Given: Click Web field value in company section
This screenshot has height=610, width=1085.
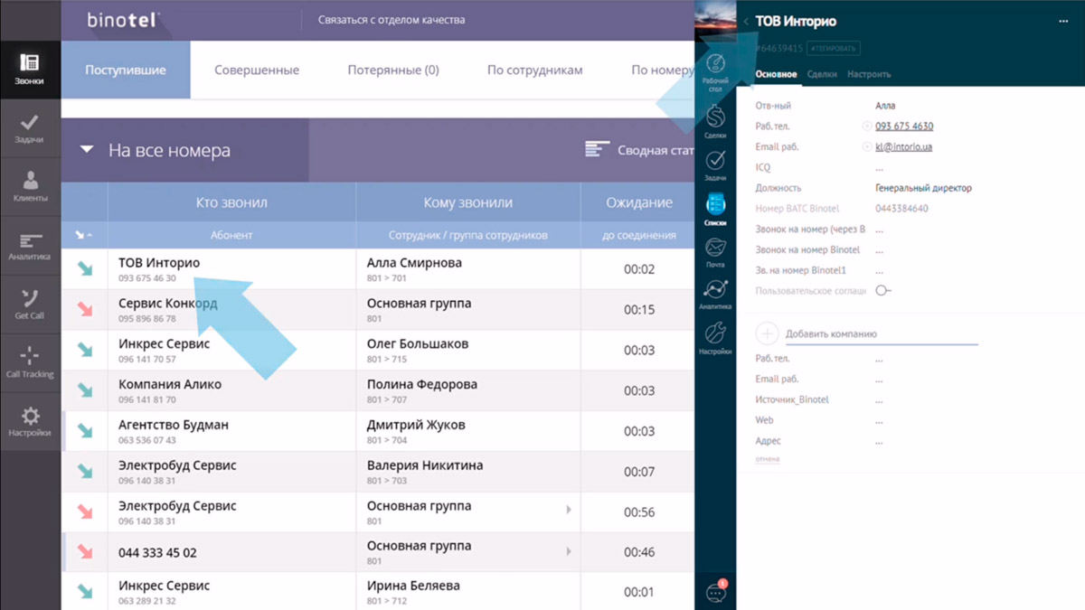Looking at the screenshot, I should [x=880, y=420].
